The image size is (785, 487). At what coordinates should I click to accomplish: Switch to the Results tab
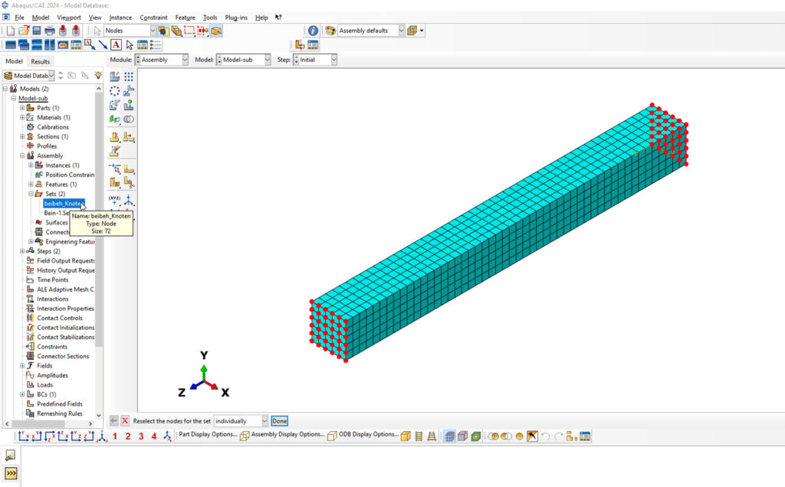coord(40,61)
